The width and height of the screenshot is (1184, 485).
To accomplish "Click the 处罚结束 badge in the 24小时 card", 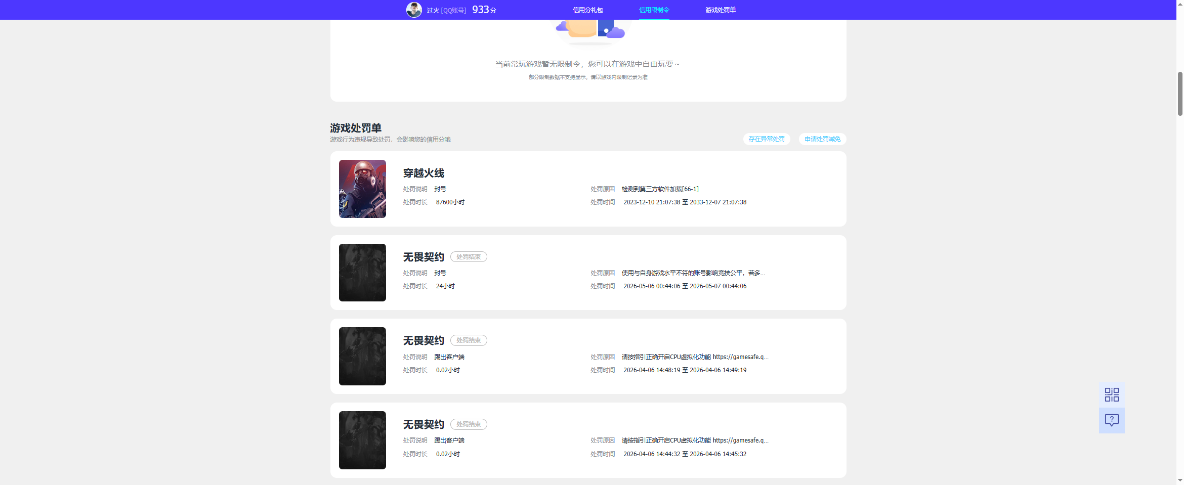I will 469,257.
